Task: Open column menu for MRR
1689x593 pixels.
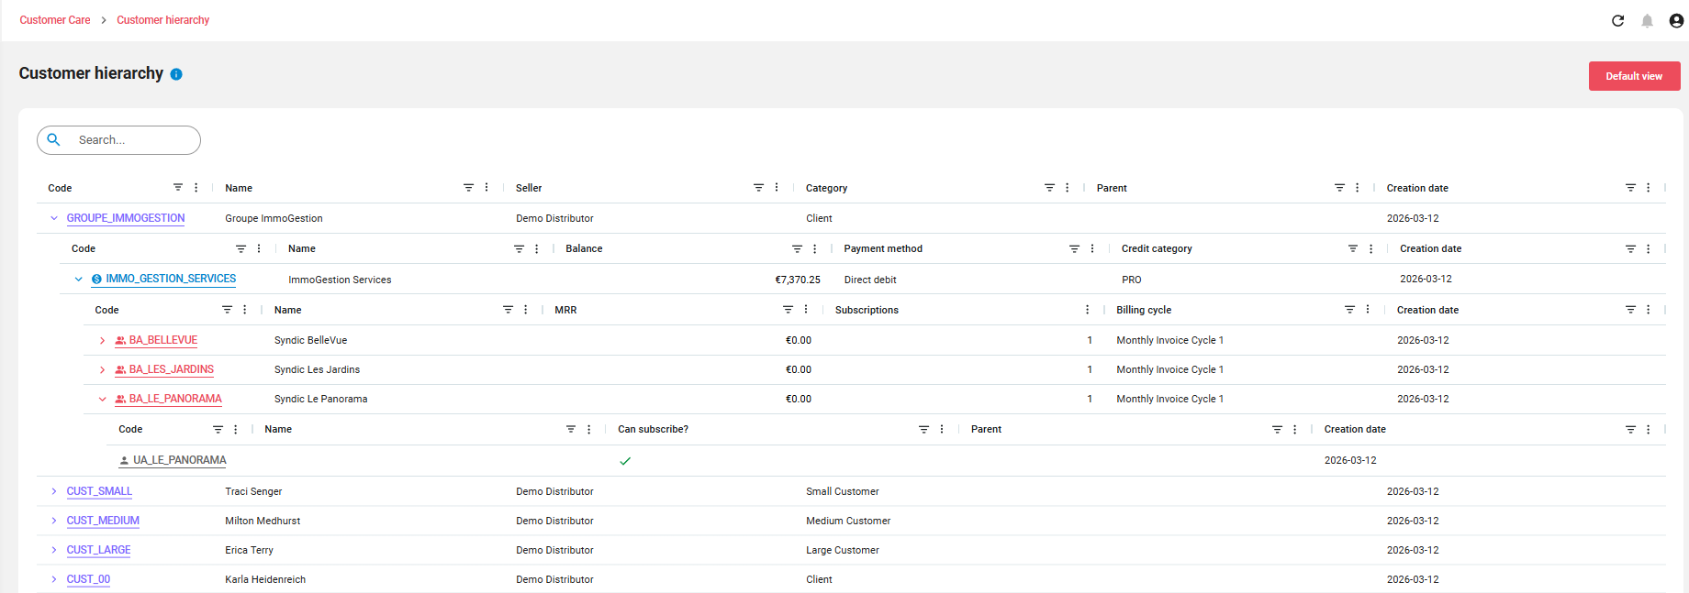Action: point(806,310)
